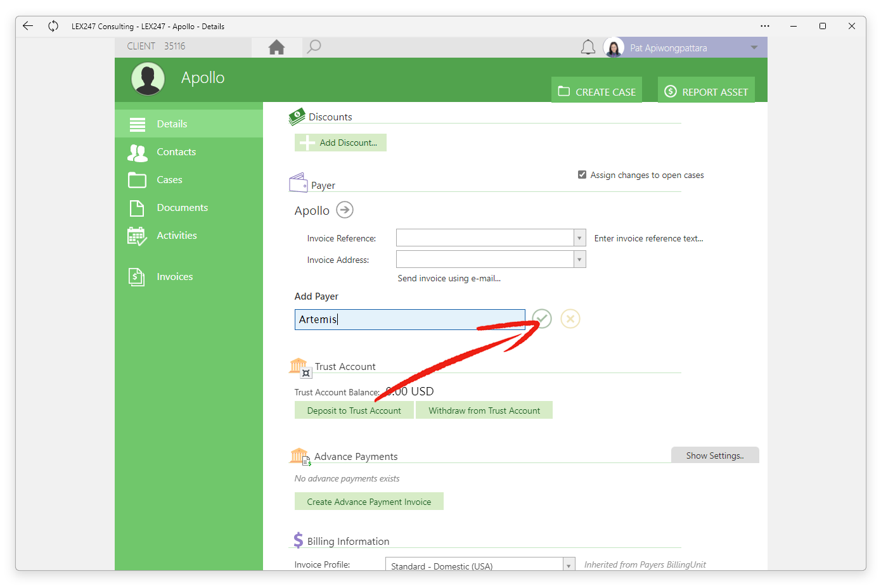Click the Billing Information dollar icon

pos(298,540)
